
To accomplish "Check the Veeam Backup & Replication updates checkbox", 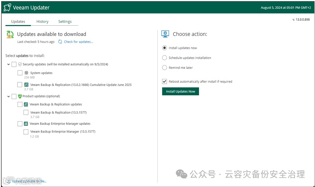I will [20, 104].
